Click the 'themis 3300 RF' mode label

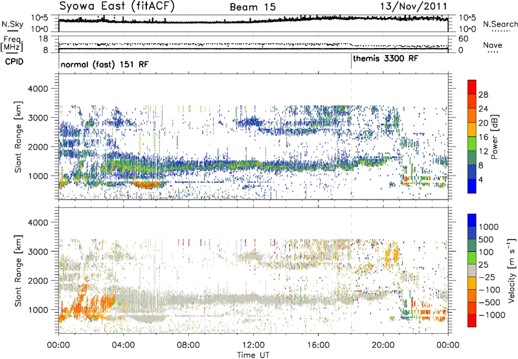coord(385,58)
